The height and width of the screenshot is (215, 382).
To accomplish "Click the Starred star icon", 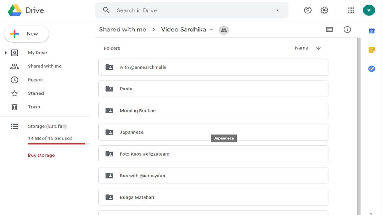I will point(14,93).
